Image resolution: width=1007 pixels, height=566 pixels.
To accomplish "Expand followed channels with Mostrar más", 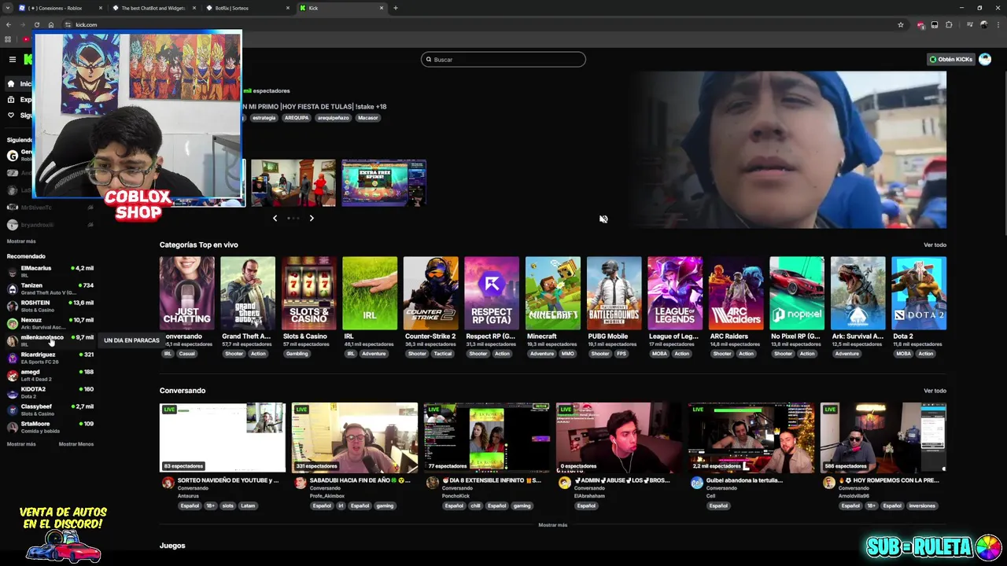I will tap(21, 241).
